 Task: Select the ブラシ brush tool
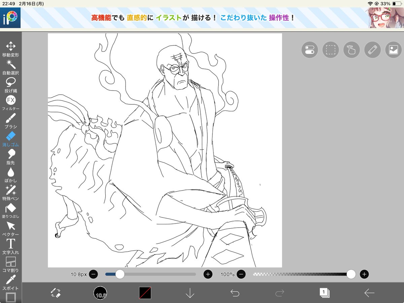point(11,121)
